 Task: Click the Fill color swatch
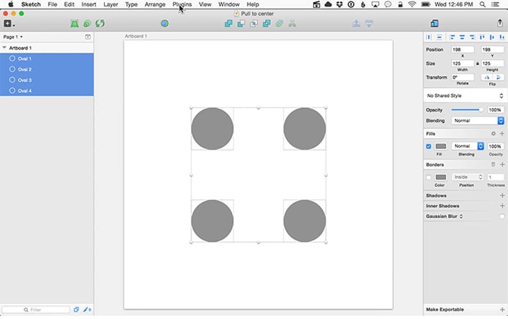point(440,146)
